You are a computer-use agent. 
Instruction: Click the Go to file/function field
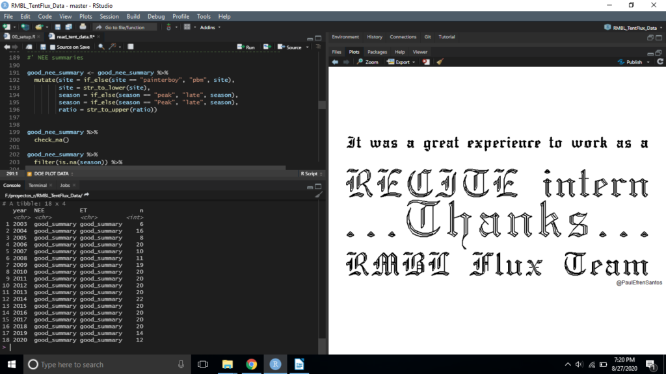click(x=125, y=27)
